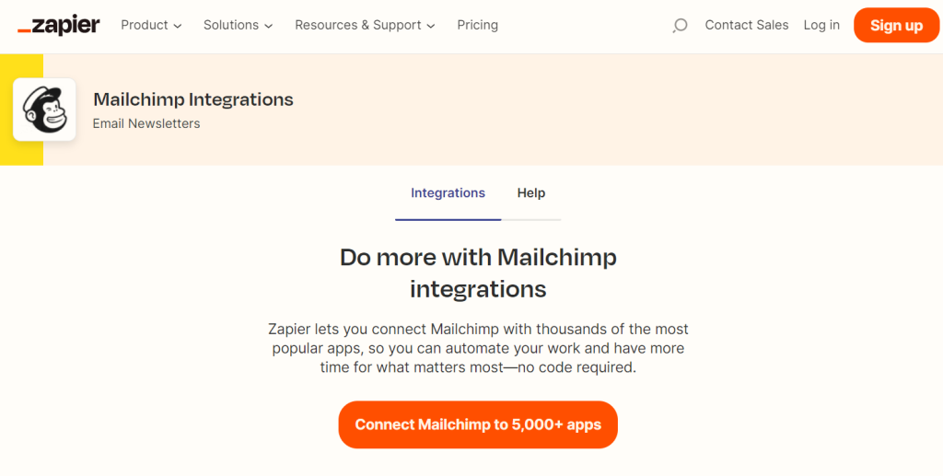The width and height of the screenshot is (943, 476).
Task: Click the Contact Sales link
Action: point(747,26)
